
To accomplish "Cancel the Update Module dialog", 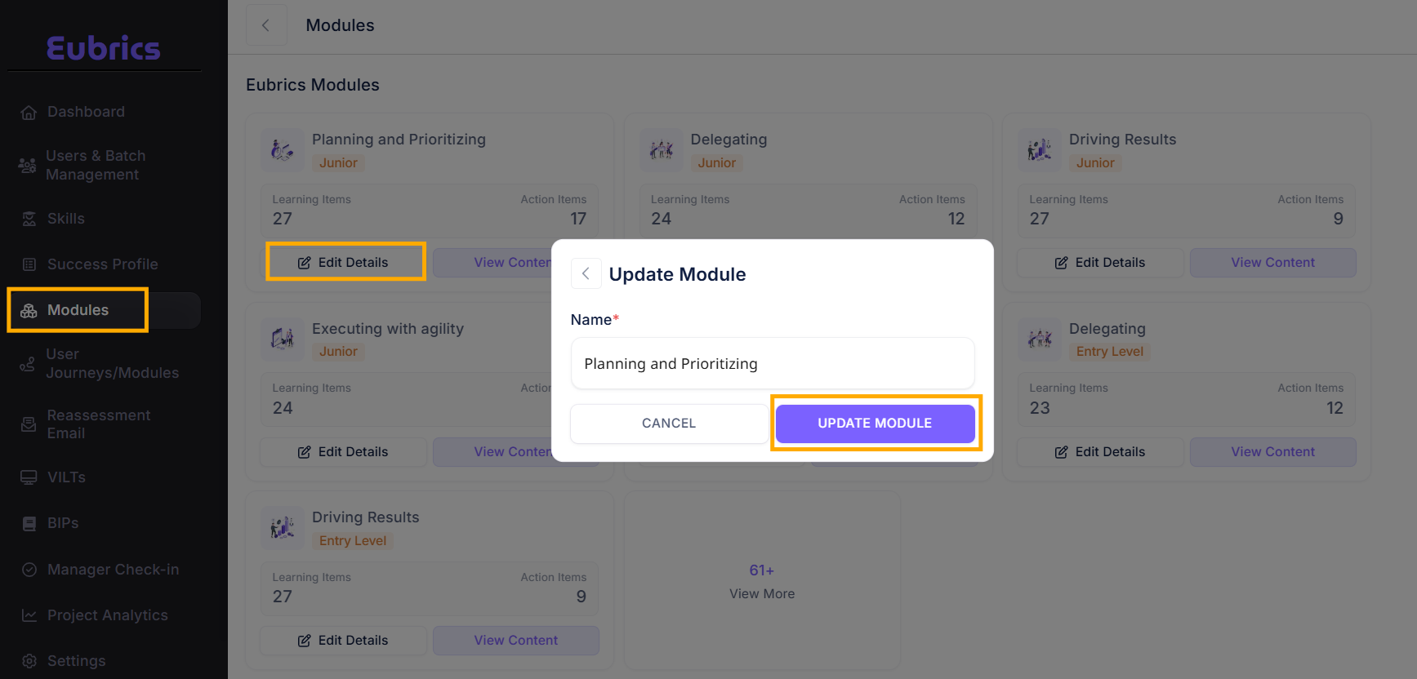I will pos(668,424).
